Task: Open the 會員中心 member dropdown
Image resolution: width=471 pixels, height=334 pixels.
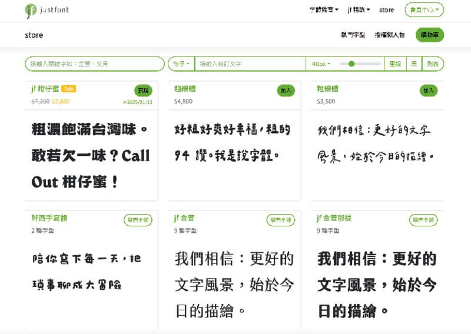Action: [x=424, y=10]
